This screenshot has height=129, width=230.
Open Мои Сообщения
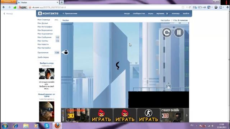tap(45, 37)
